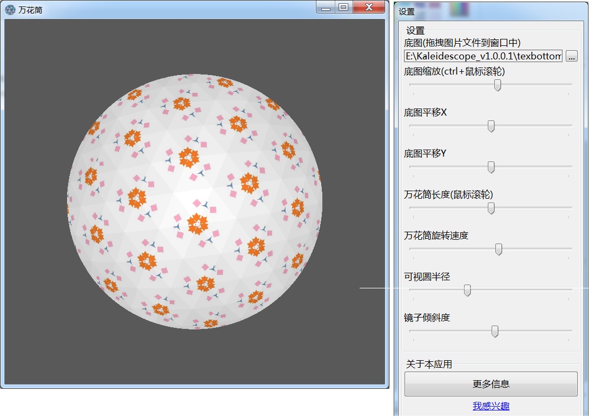609x418 pixels.
Task: Click the 底图平移Y label
Action: tap(425, 153)
